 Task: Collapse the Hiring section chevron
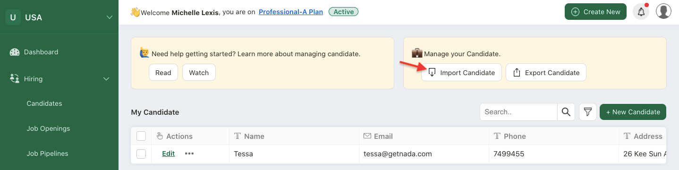tap(106, 79)
